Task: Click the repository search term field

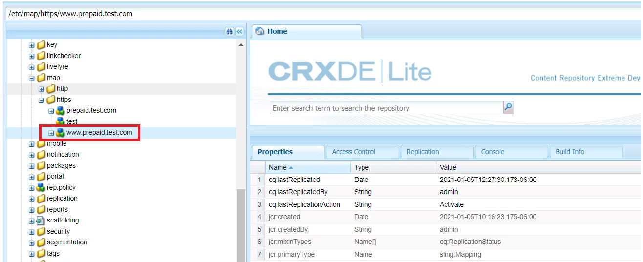Action: (386, 108)
